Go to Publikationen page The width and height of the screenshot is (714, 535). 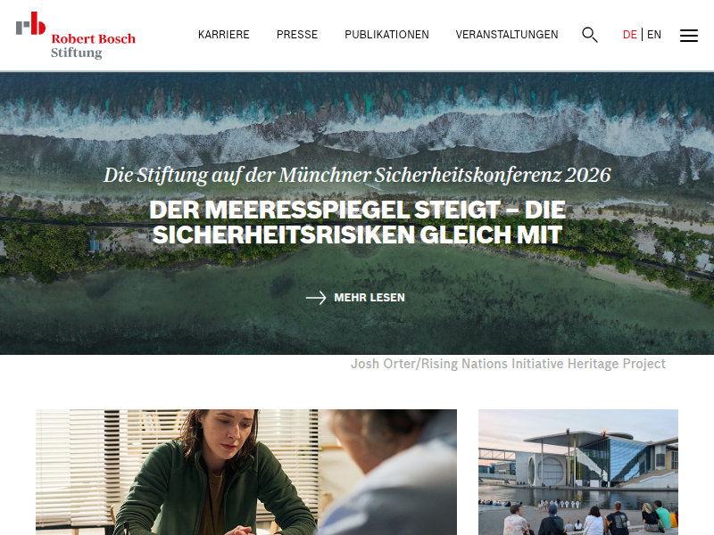(386, 35)
